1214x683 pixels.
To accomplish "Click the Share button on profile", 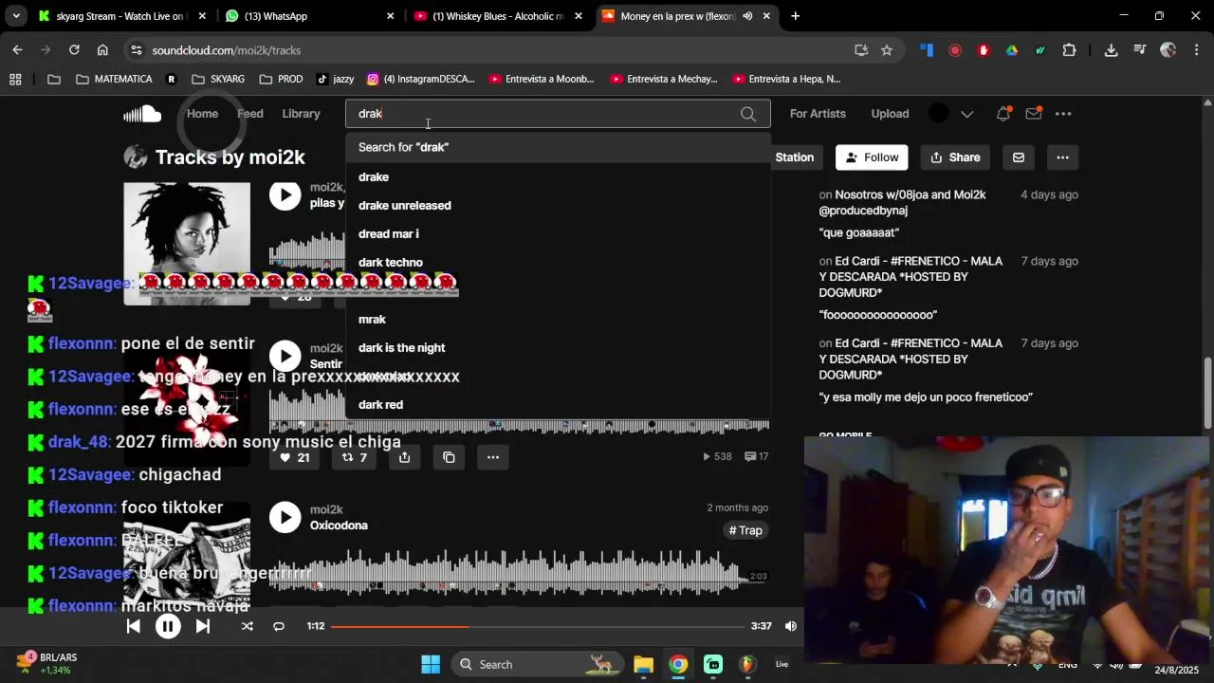I will click(x=955, y=157).
